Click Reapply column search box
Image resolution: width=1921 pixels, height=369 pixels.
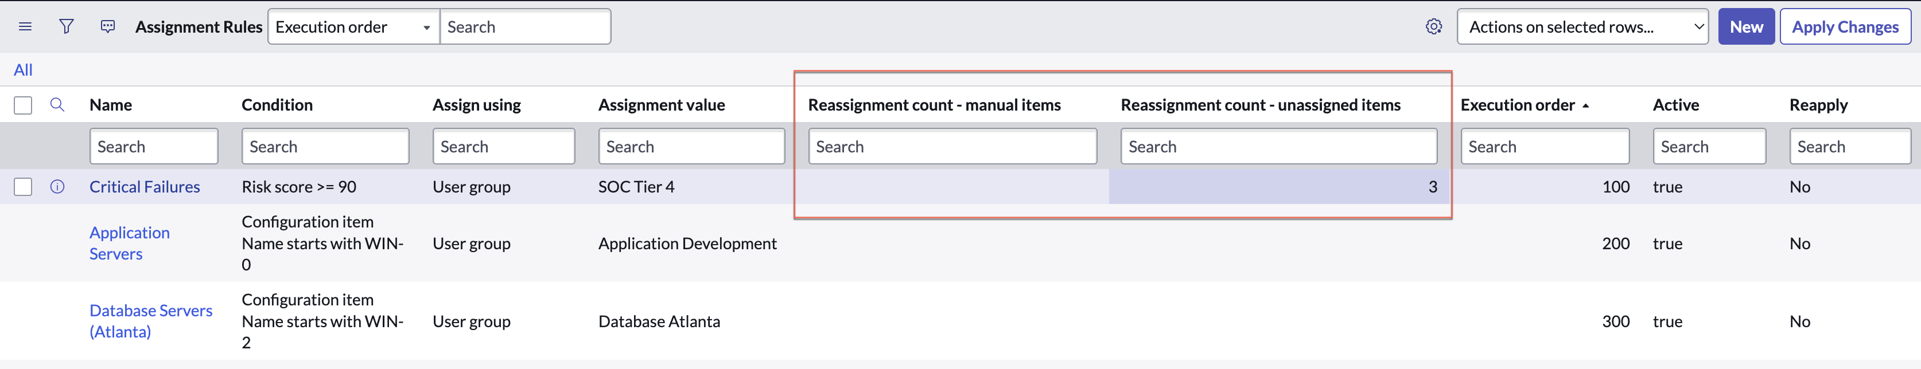click(x=1850, y=147)
